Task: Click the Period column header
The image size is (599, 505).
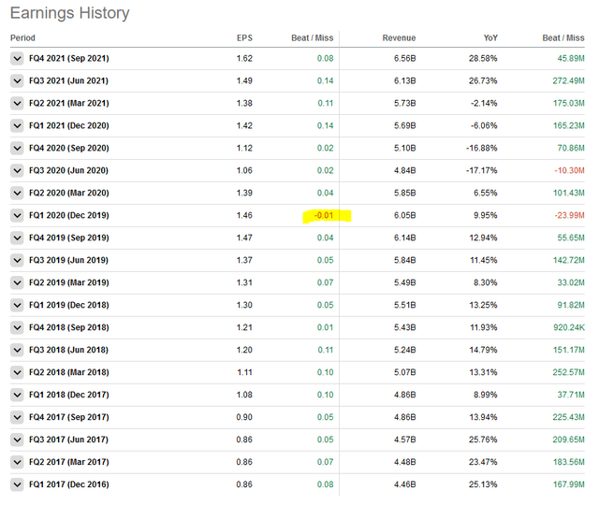Action: point(22,38)
